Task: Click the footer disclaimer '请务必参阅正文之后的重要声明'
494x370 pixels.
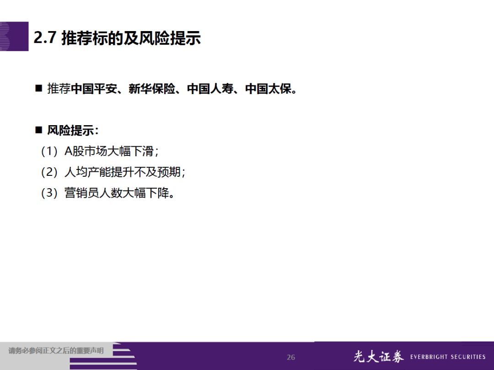Action: [56, 350]
